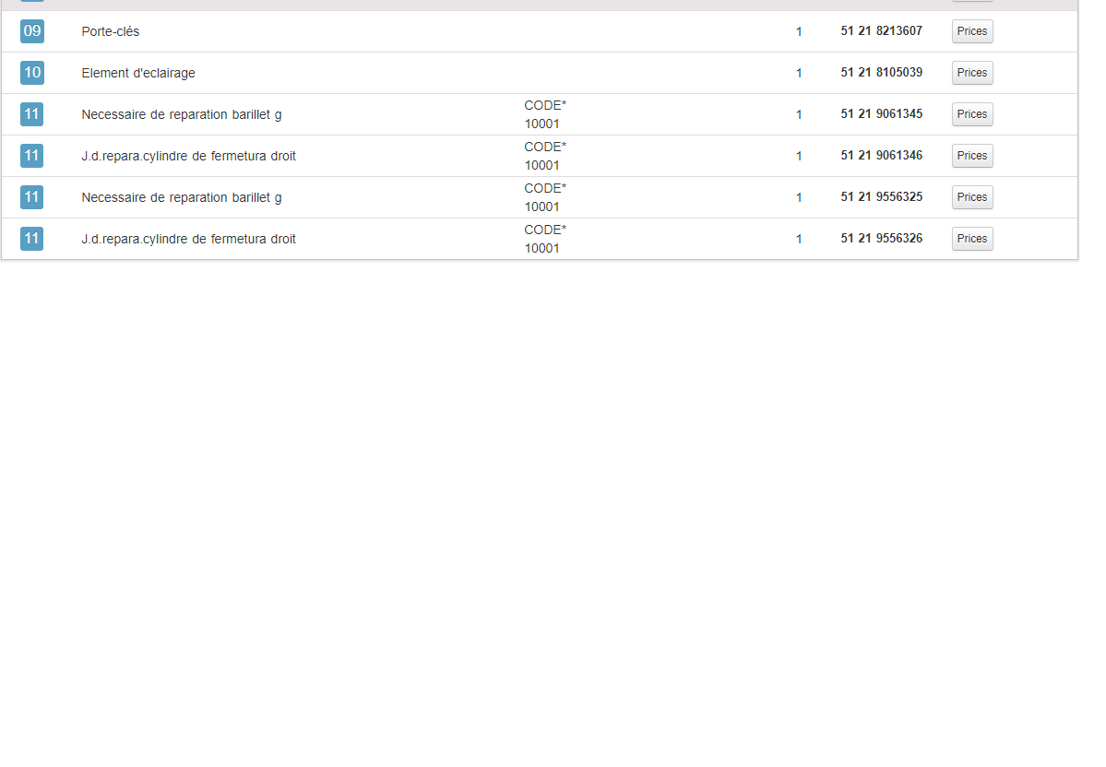
Task: Select the 11 badge in the 51 21 9061346 row
Action: [x=32, y=156]
